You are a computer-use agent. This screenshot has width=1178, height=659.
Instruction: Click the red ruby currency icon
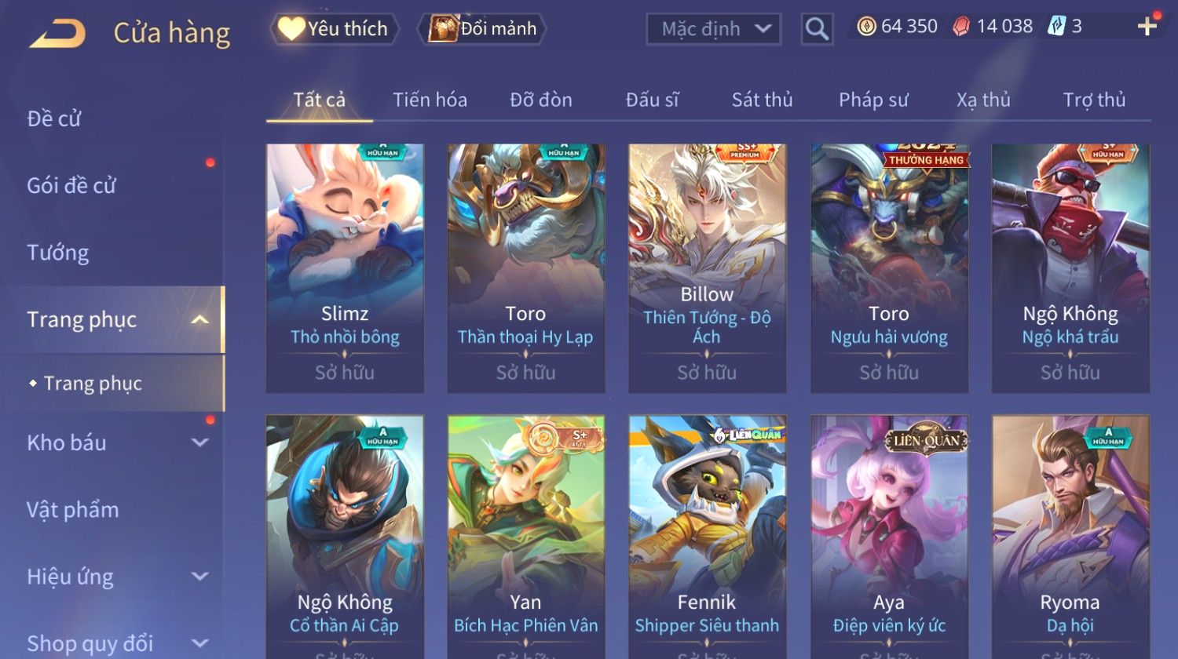point(961,27)
